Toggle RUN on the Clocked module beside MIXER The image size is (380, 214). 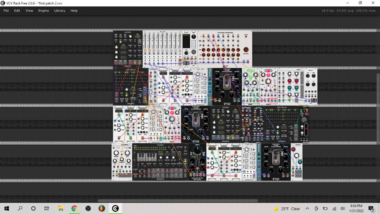pos(121,42)
